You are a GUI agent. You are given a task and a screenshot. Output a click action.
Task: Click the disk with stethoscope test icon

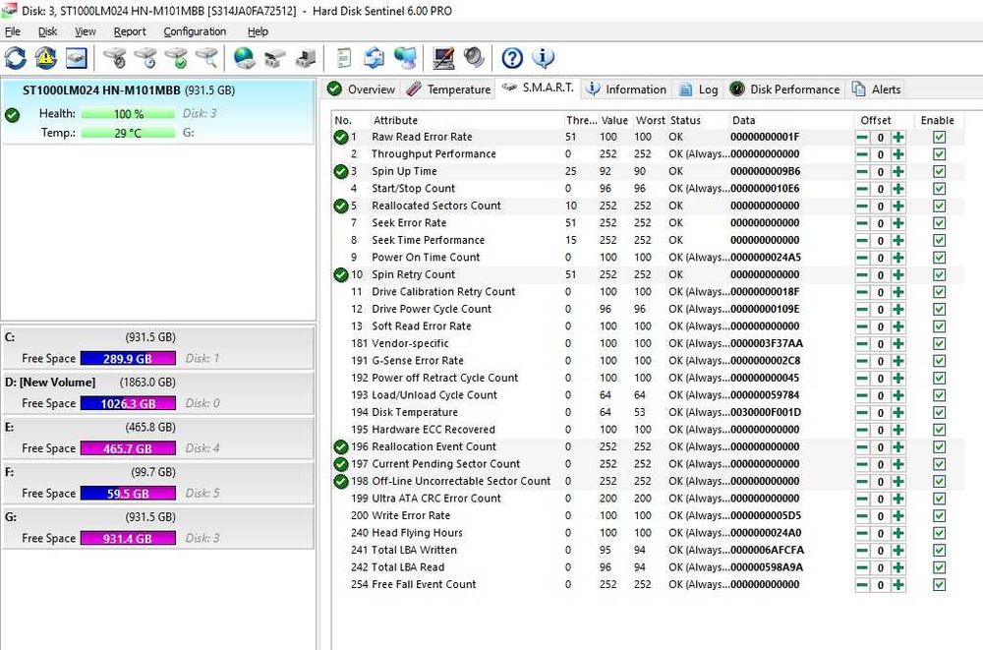[x=115, y=58]
